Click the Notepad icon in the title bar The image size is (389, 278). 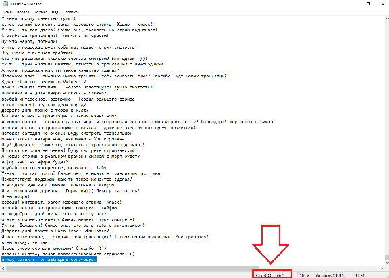point(5,4)
